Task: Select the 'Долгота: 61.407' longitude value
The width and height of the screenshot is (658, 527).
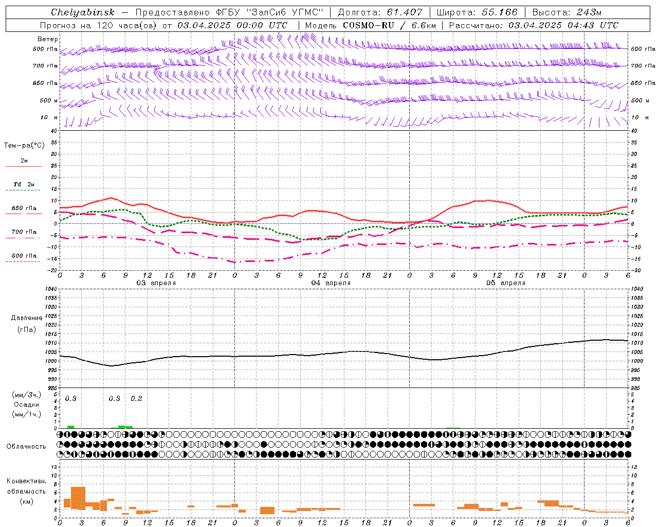Action: tap(380, 12)
